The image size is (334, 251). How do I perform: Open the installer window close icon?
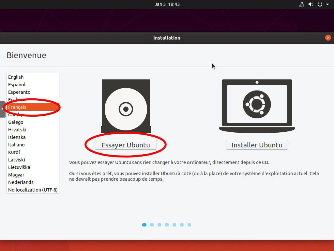click(328, 37)
